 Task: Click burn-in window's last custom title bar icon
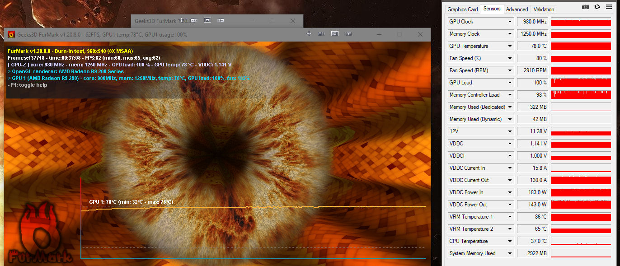point(348,34)
